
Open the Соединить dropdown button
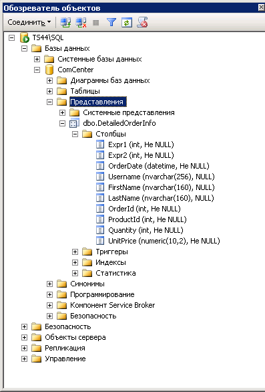[29, 22]
